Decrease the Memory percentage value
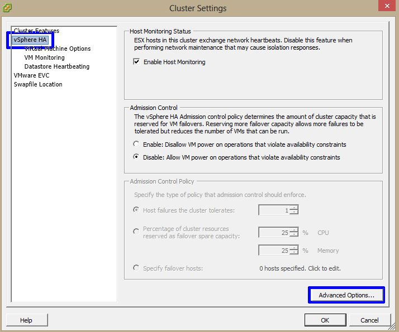399x332 pixels. (294, 253)
